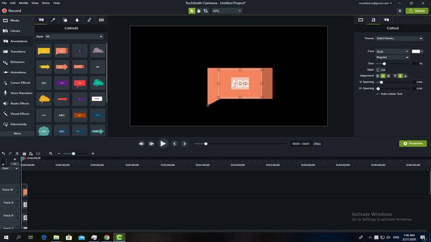Click the download icon beside Share
The height and width of the screenshot is (242, 431).
(x=400, y=11)
